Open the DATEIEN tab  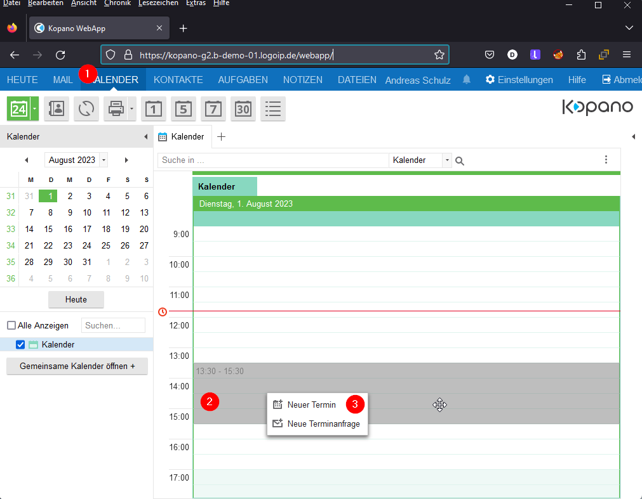coord(357,80)
